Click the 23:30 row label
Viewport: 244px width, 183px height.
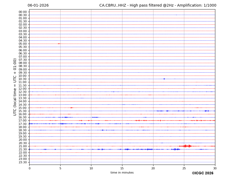23,162
